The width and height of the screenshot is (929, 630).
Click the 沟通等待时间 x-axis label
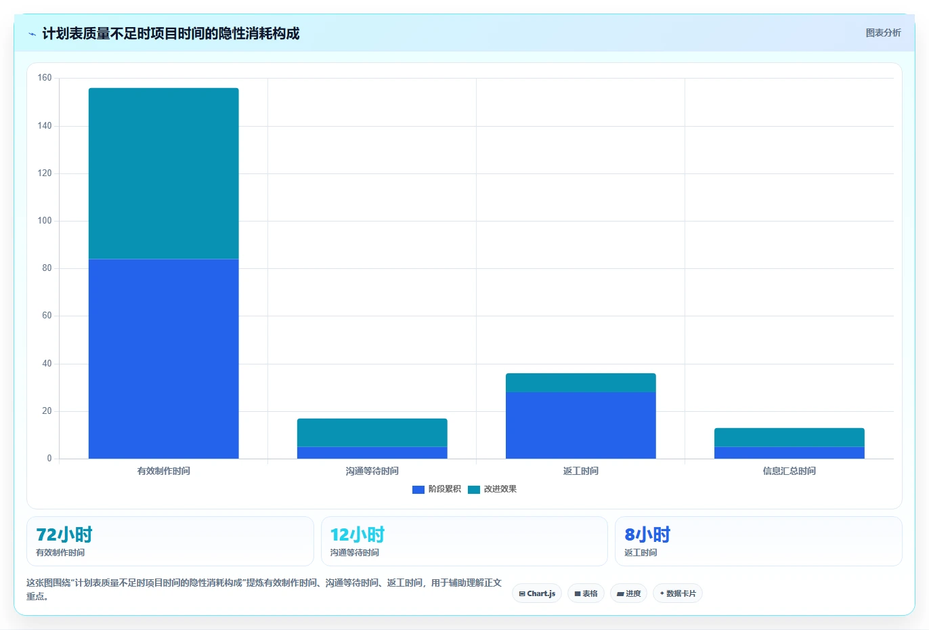(372, 471)
